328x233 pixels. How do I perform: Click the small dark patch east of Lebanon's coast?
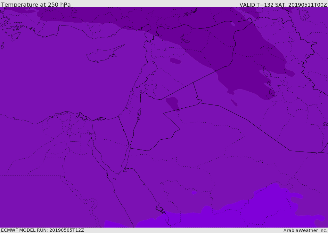[176, 61]
